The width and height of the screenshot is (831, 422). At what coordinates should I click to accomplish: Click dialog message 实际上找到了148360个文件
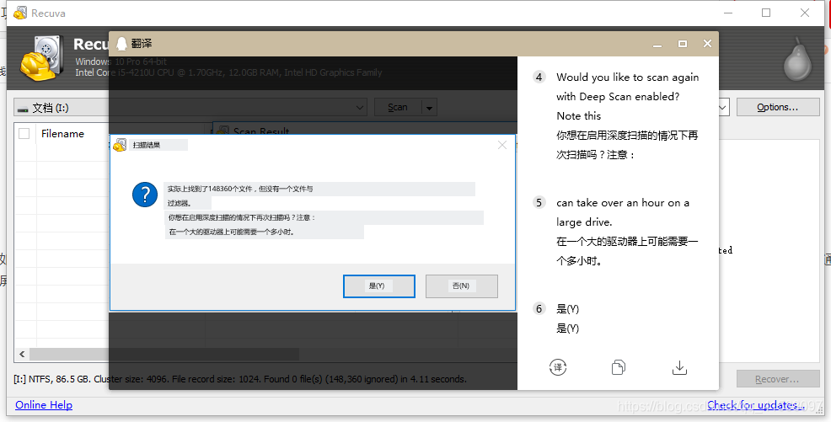(x=240, y=189)
